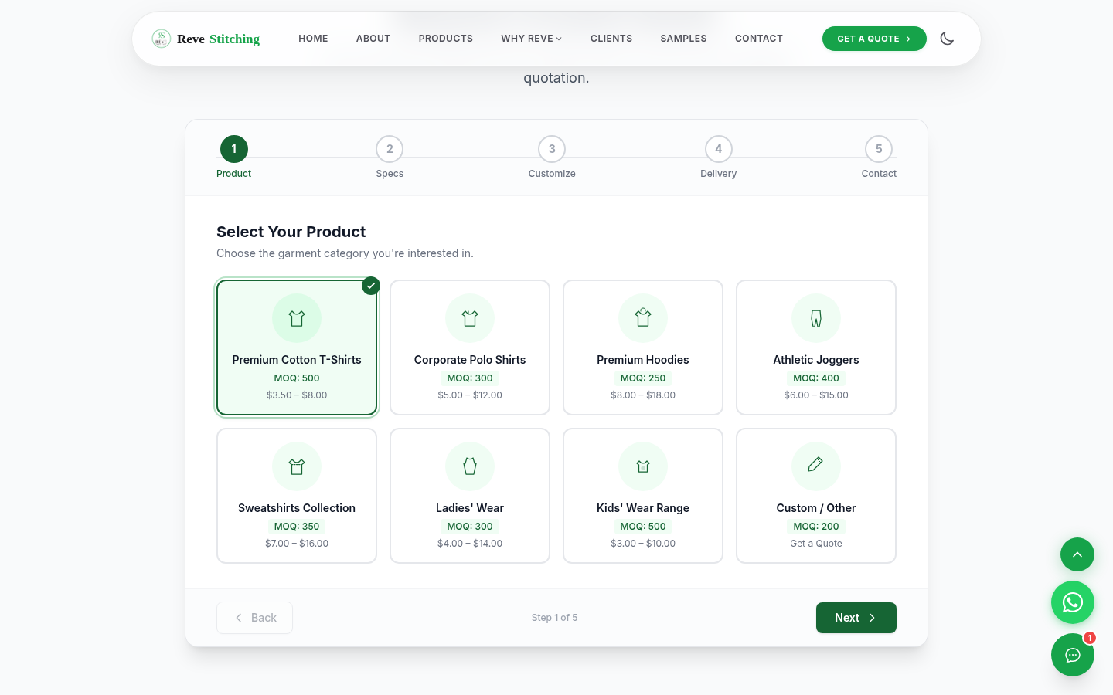The height and width of the screenshot is (695, 1113).
Task: Jump to step 4 Delivery
Action: point(719,157)
